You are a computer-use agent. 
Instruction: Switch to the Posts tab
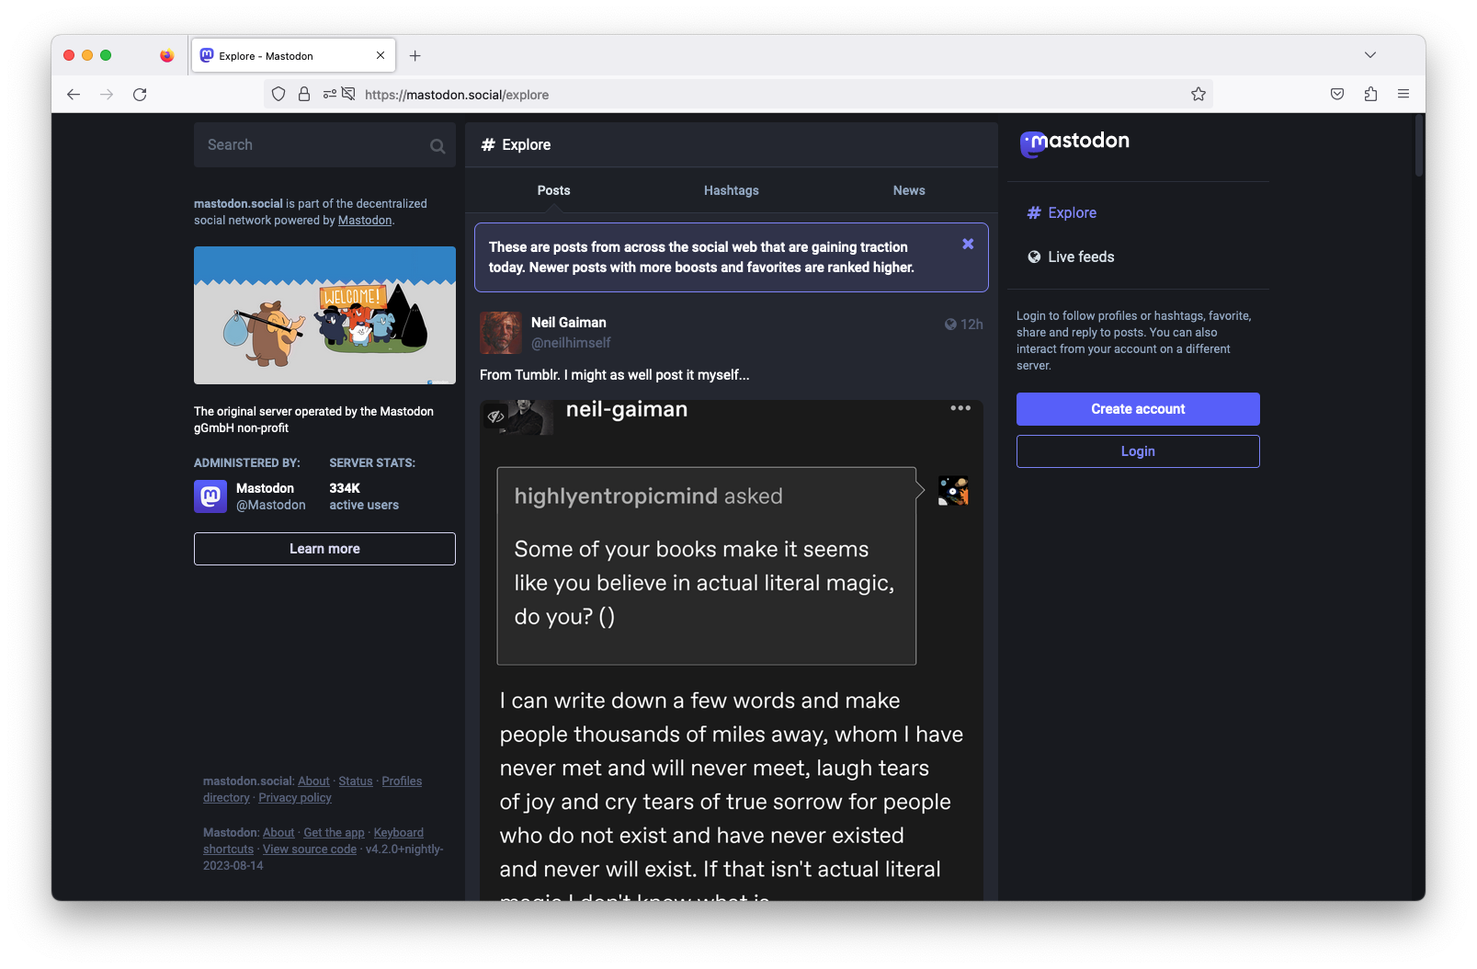click(554, 190)
